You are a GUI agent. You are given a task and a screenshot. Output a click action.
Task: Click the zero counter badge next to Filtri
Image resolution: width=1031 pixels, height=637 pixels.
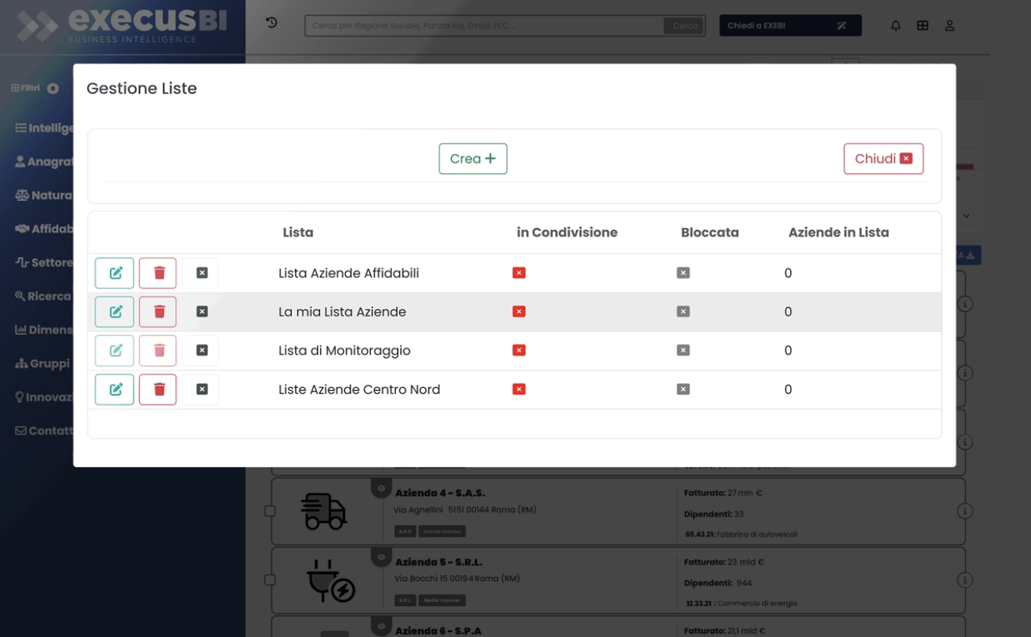click(x=54, y=87)
